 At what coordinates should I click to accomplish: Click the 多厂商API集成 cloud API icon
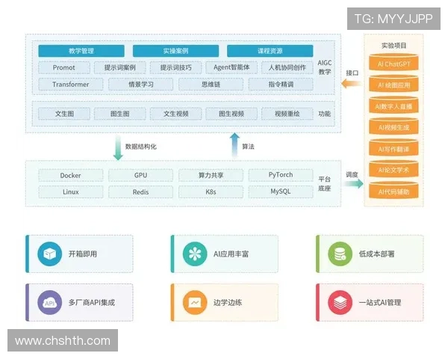pyautogui.click(x=50, y=303)
